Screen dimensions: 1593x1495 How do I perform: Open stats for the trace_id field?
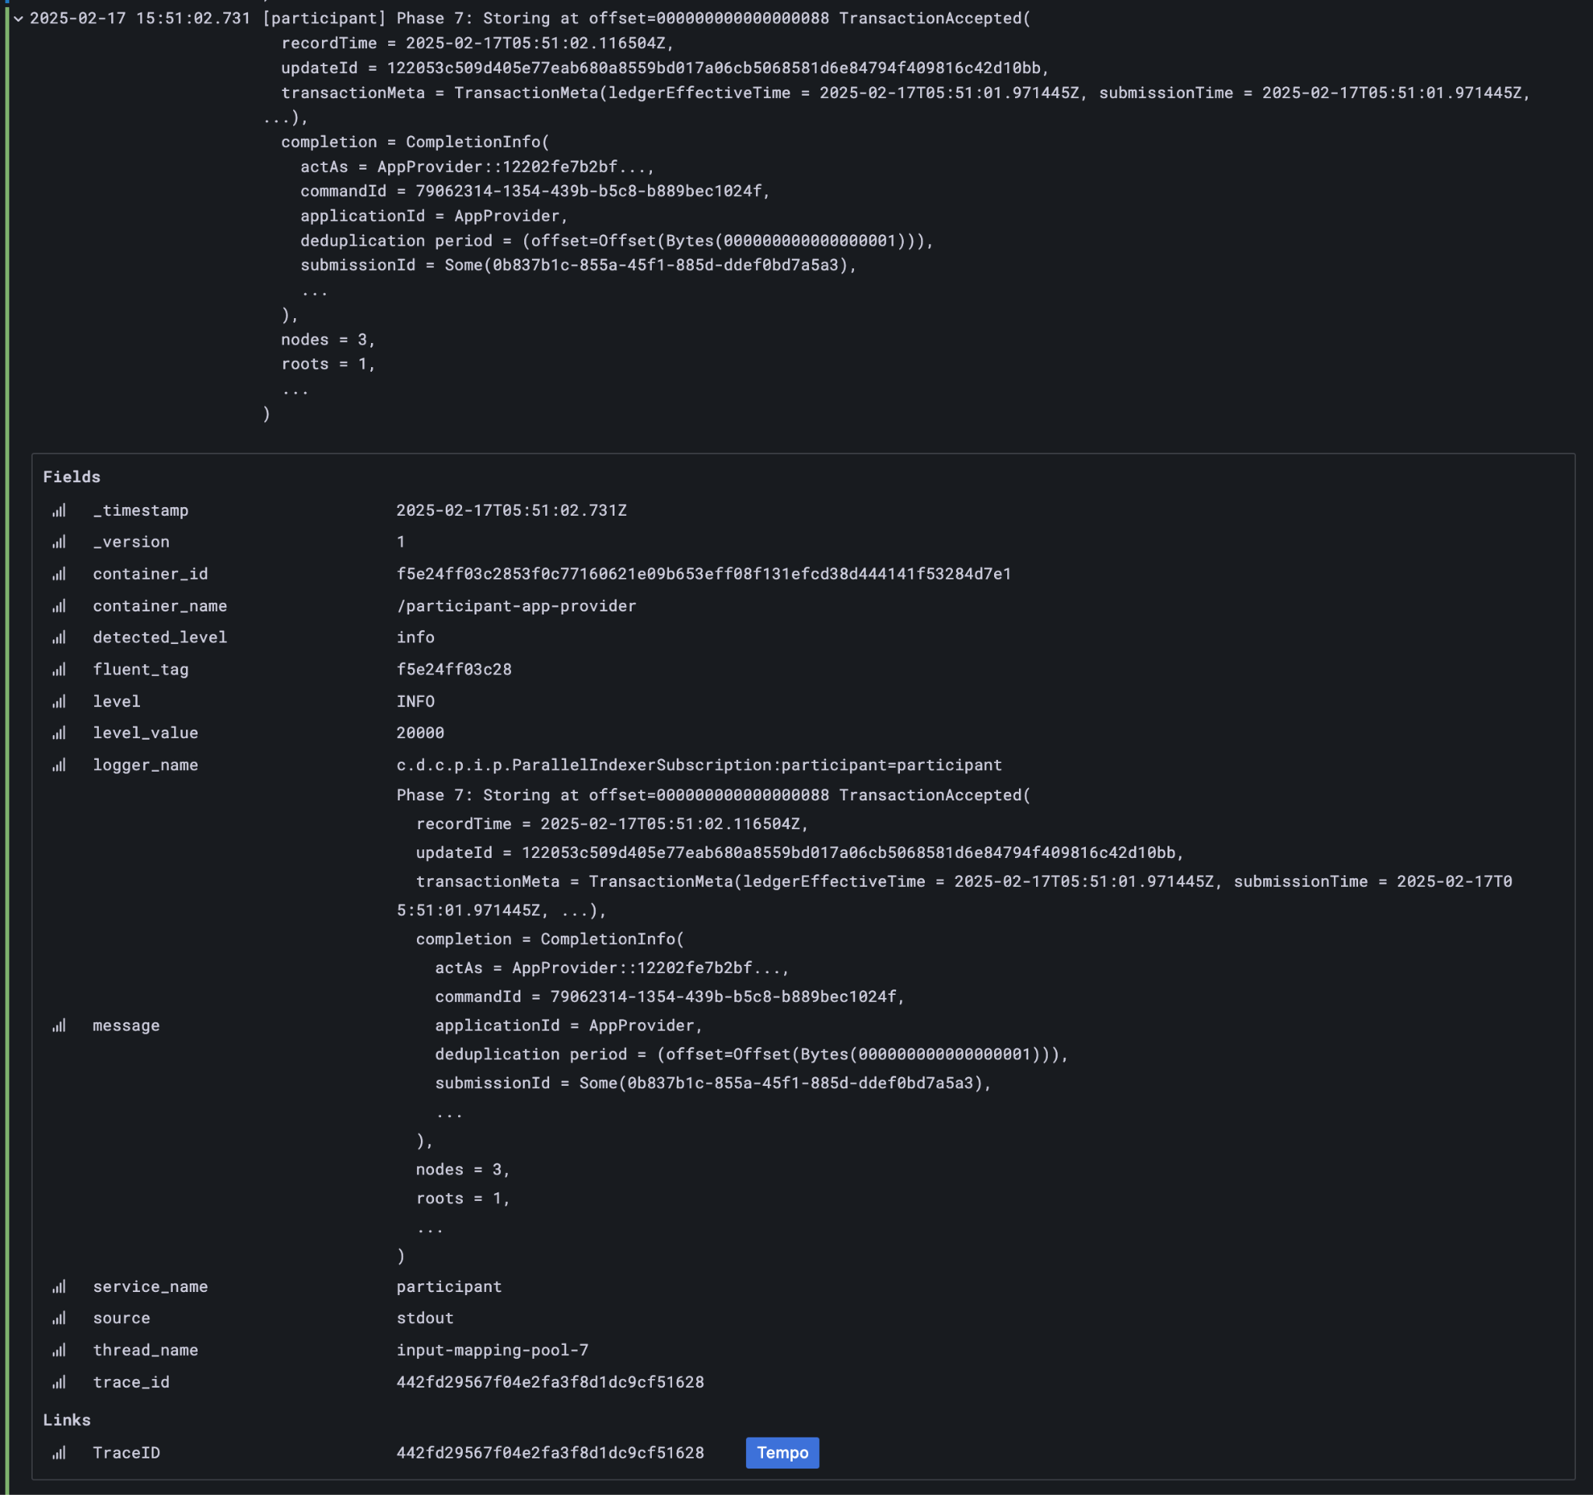pyautogui.click(x=59, y=1381)
